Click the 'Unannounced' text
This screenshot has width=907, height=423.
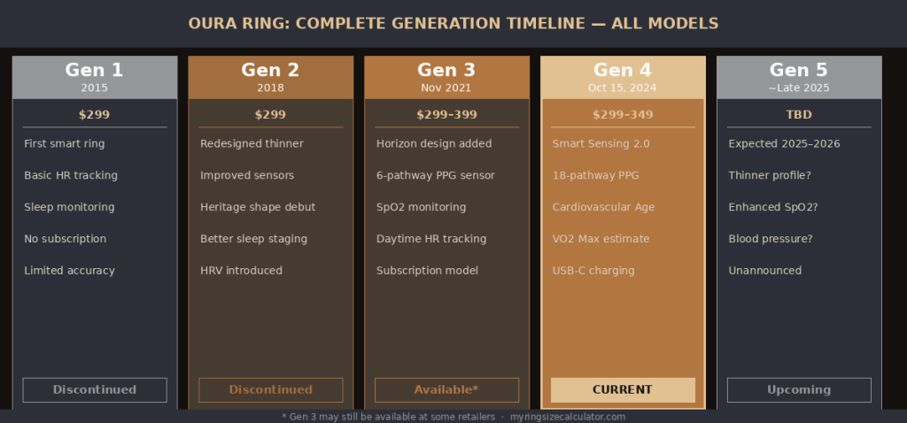click(764, 271)
